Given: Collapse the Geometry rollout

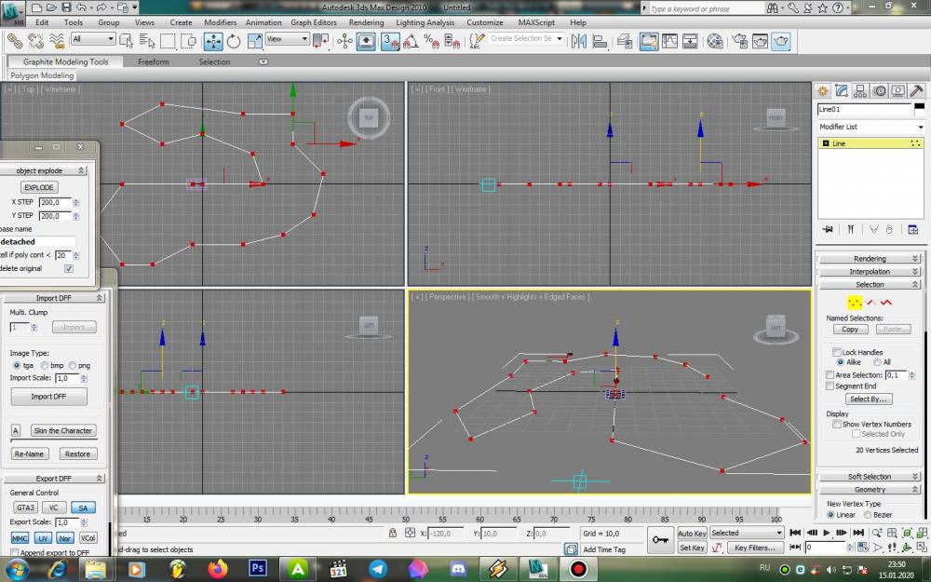Looking at the screenshot, I should pos(870,490).
